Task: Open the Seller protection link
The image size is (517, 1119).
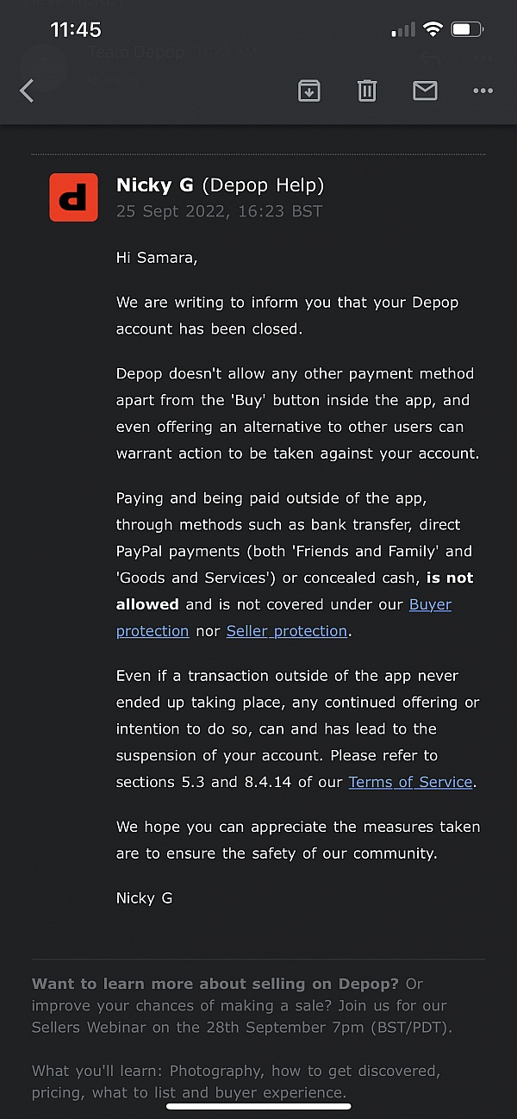Action: [x=286, y=631]
